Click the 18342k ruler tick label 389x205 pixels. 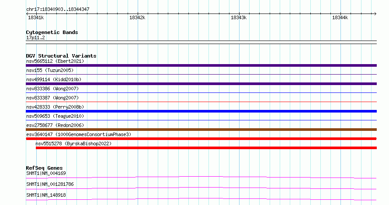[x=137, y=17]
